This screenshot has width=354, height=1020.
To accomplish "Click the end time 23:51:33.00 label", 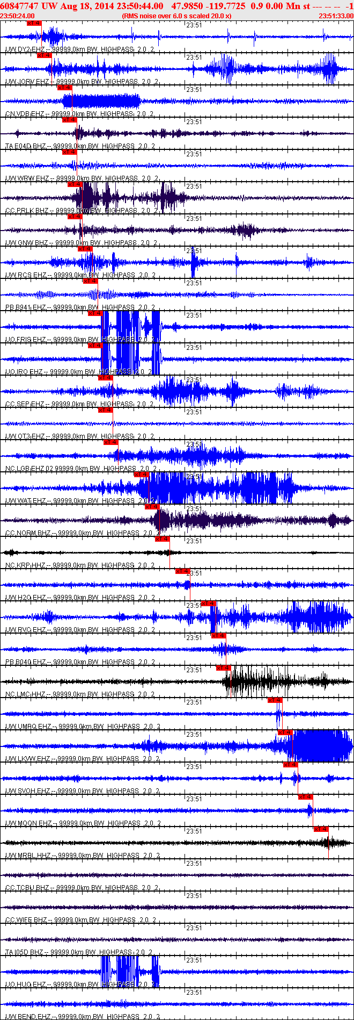I will click(x=336, y=16).
